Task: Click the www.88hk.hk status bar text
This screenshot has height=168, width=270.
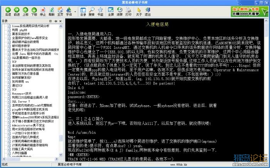Action: (178, 165)
